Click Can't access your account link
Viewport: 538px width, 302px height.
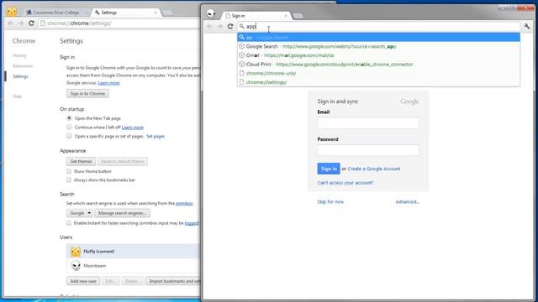click(345, 183)
